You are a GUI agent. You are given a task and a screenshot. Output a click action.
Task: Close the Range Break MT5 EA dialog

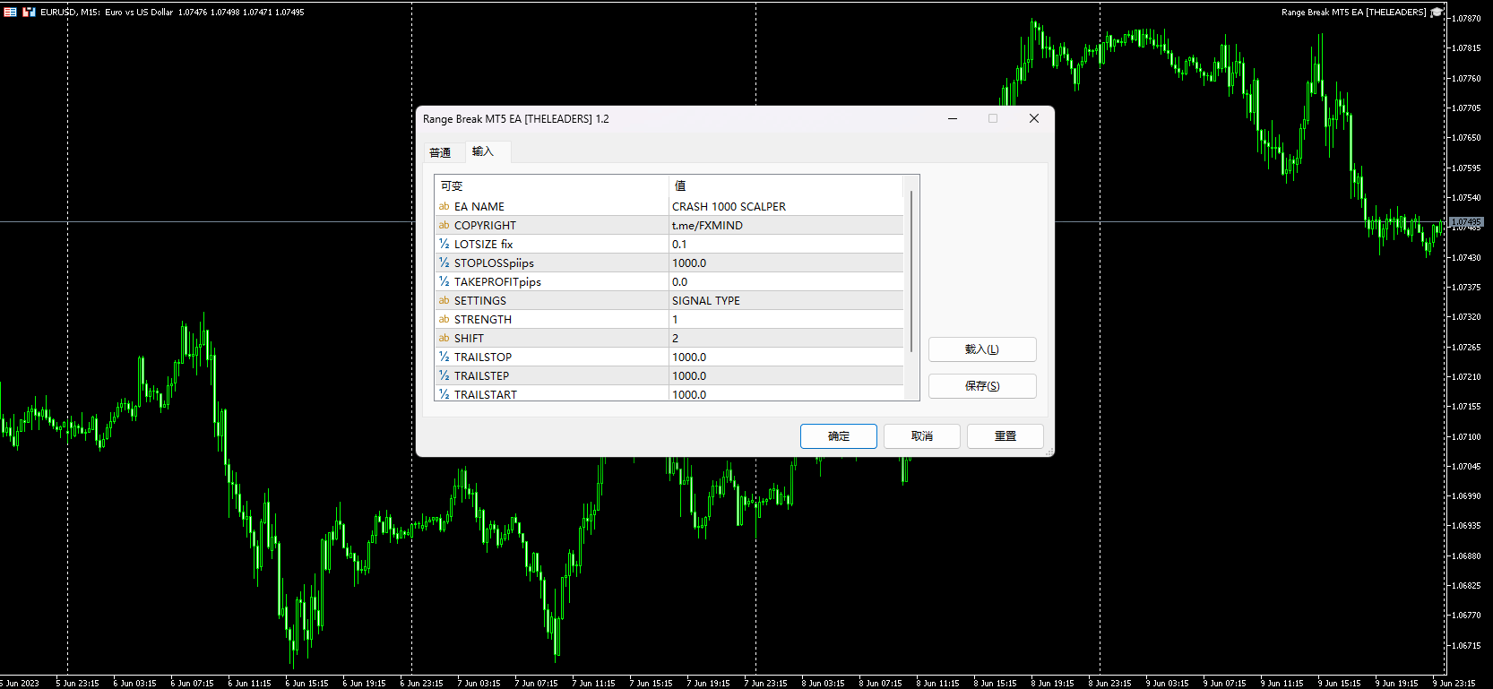pyautogui.click(x=1034, y=118)
